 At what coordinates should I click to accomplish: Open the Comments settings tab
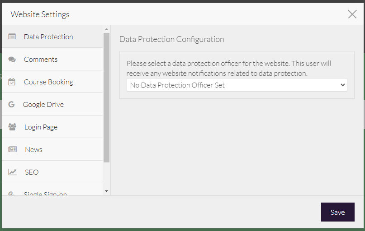pos(41,59)
